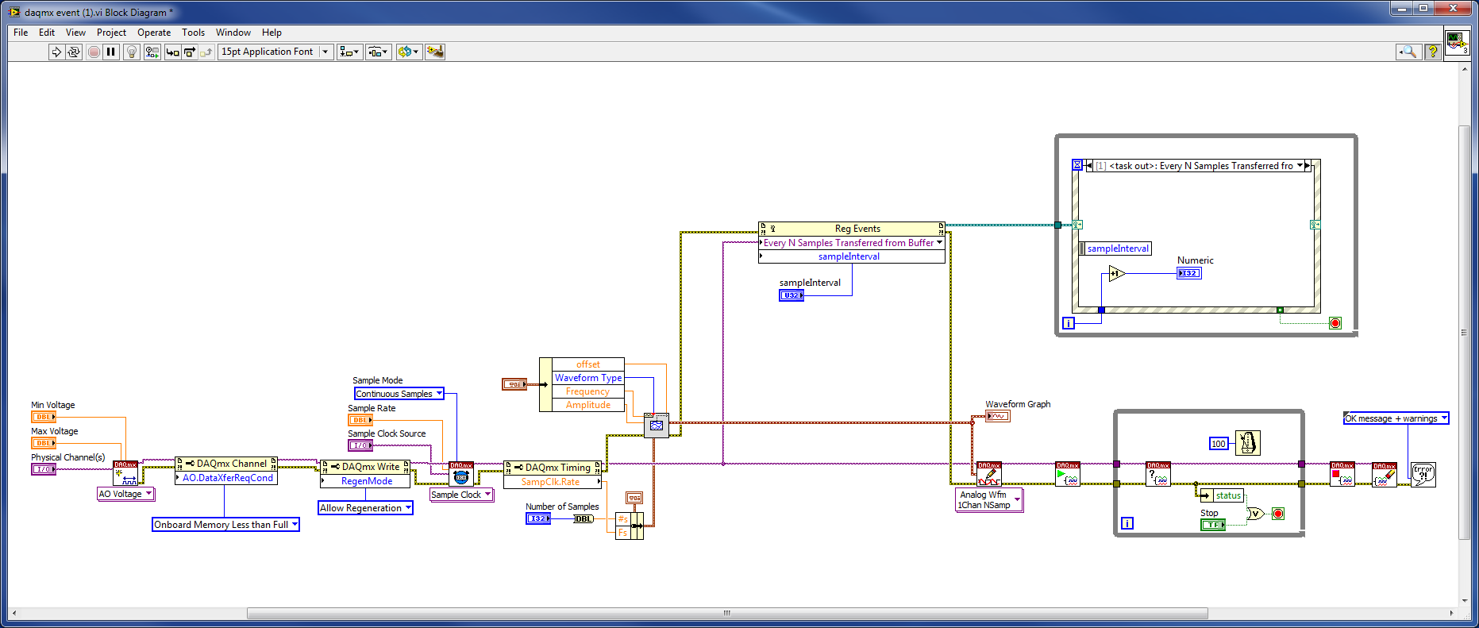
Task: Click the 100 numeric constant
Action: click(x=1219, y=444)
